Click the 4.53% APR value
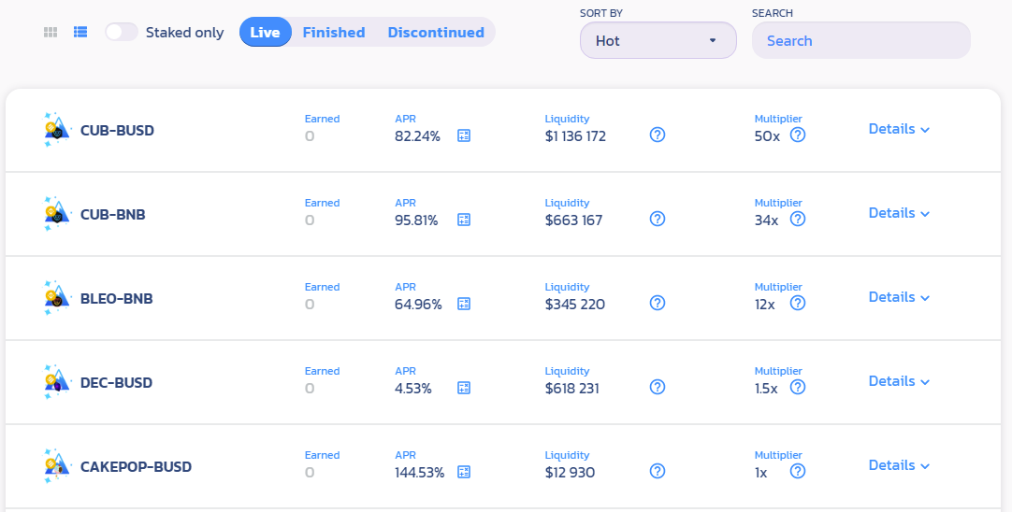Image resolution: width=1012 pixels, height=512 pixels. point(413,389)
